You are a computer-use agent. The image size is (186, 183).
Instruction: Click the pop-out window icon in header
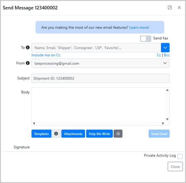[x=170, y=7]
